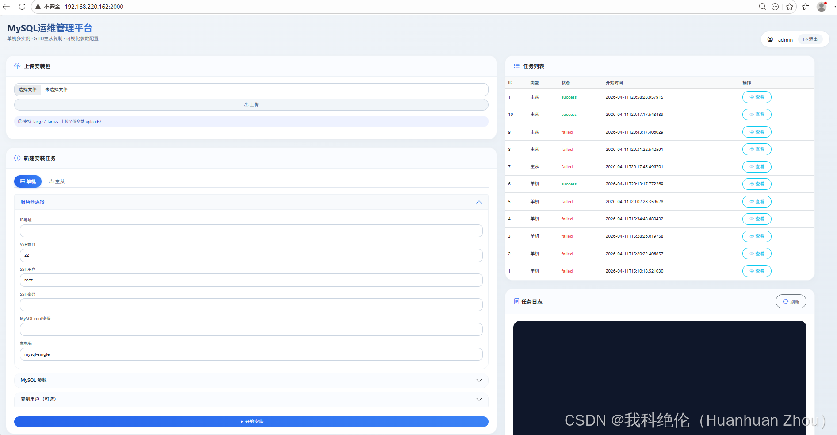Click the SSH端口 field showing 22

click(251, 255)
